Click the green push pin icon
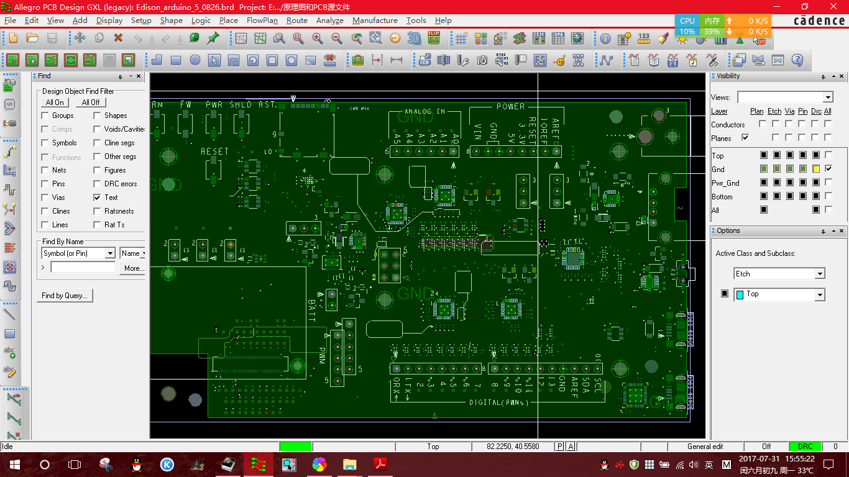This screenshot has height=477, width=849. [213, 39]
